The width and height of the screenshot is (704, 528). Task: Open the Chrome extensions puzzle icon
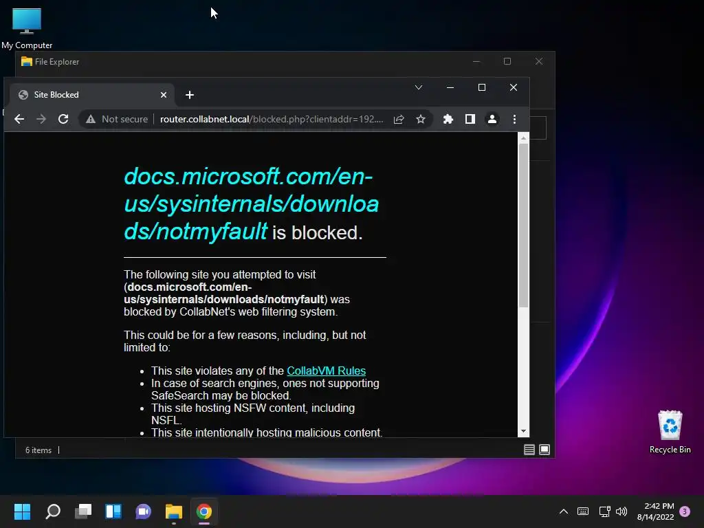point(448,119)
